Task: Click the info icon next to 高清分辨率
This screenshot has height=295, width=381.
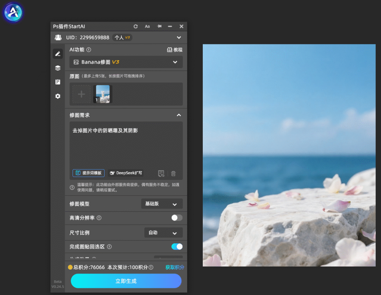Action: point(99,218)
